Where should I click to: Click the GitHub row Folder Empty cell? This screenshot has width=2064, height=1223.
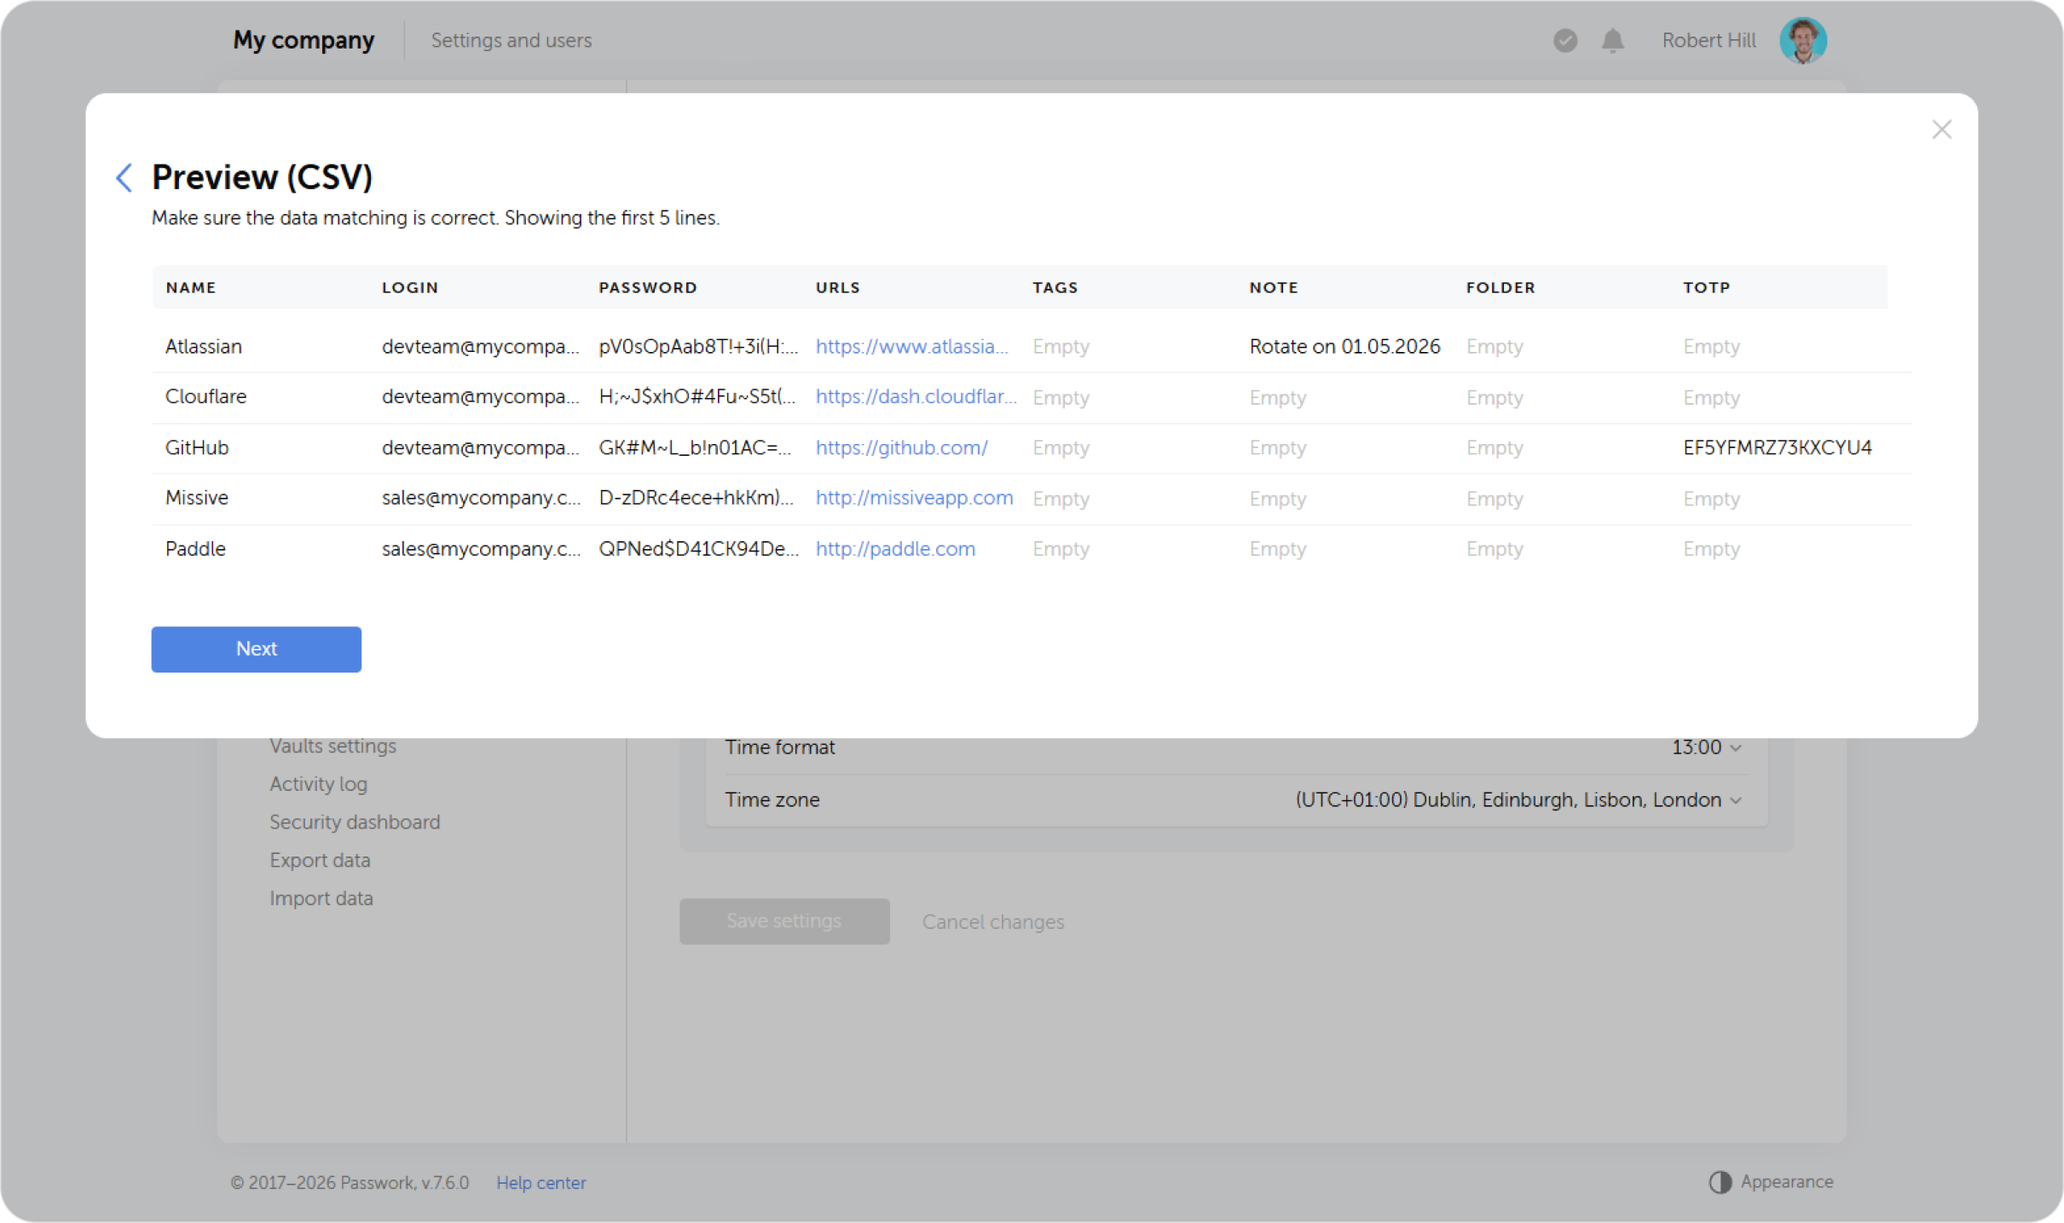click(x=1494, y=447)
